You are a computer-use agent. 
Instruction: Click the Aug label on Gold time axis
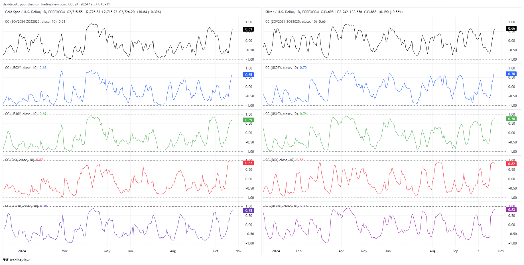coord(173,251)
